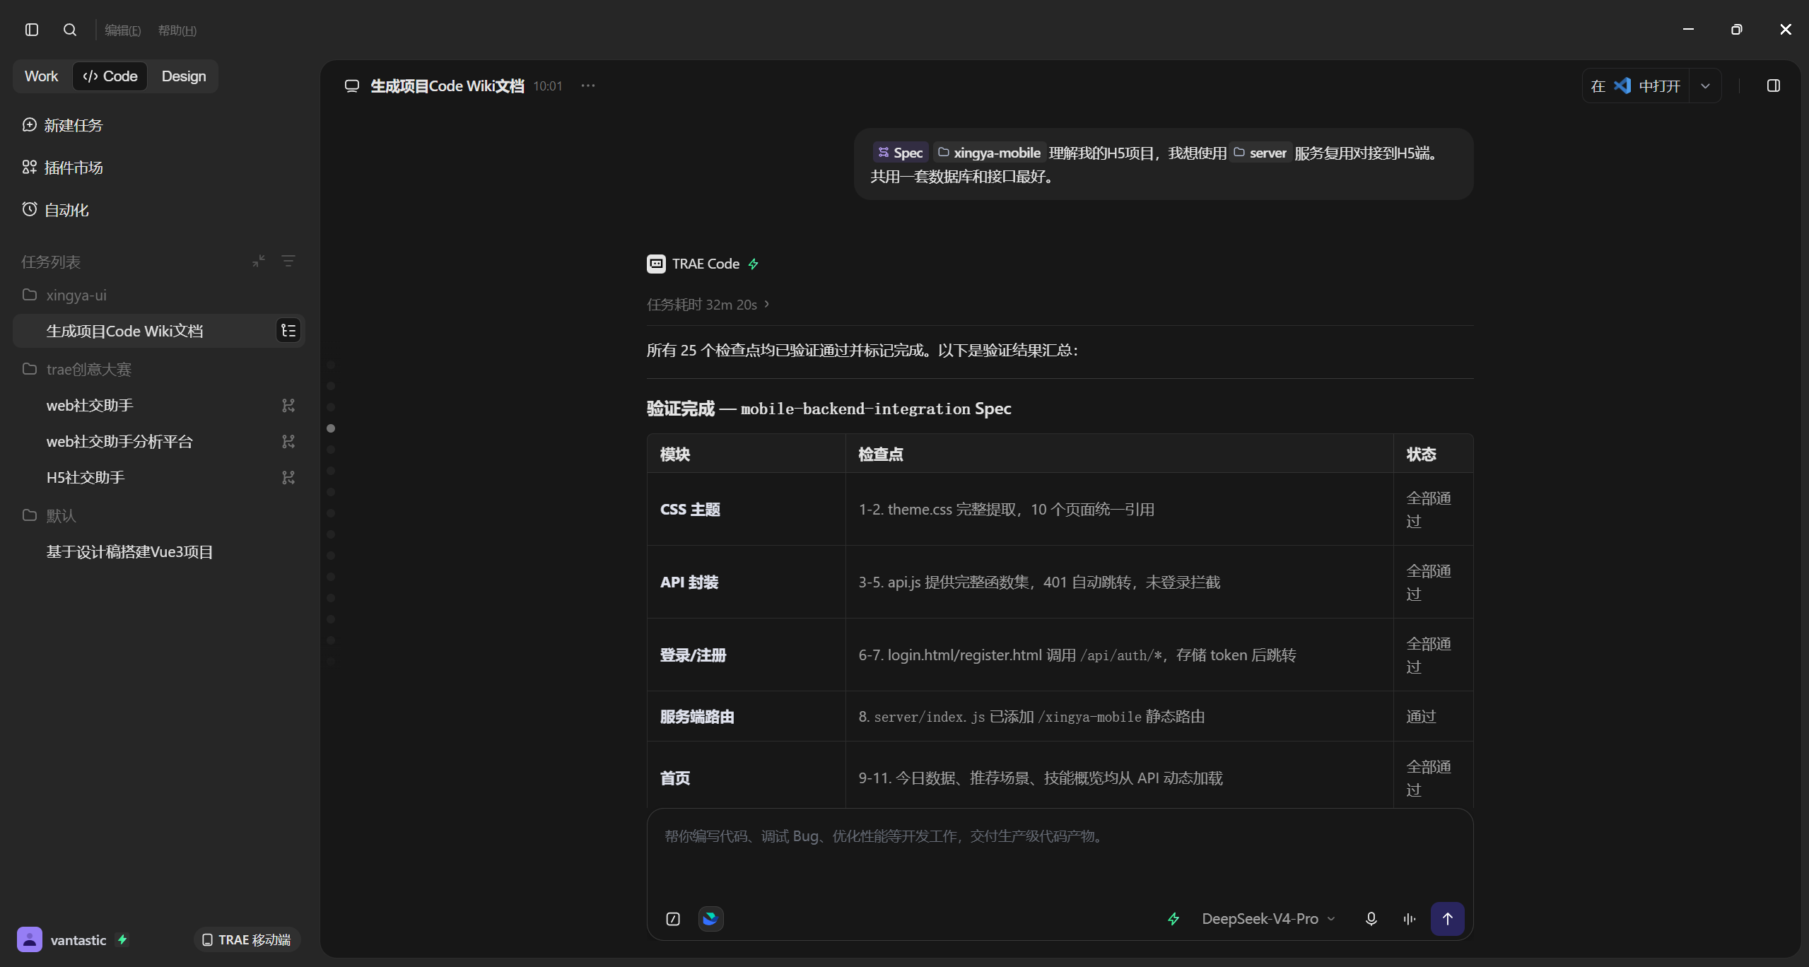The width and height of the screenshot is (1809, 967).
Task: Open the TRAE 移动端 button
Action: 247,939
